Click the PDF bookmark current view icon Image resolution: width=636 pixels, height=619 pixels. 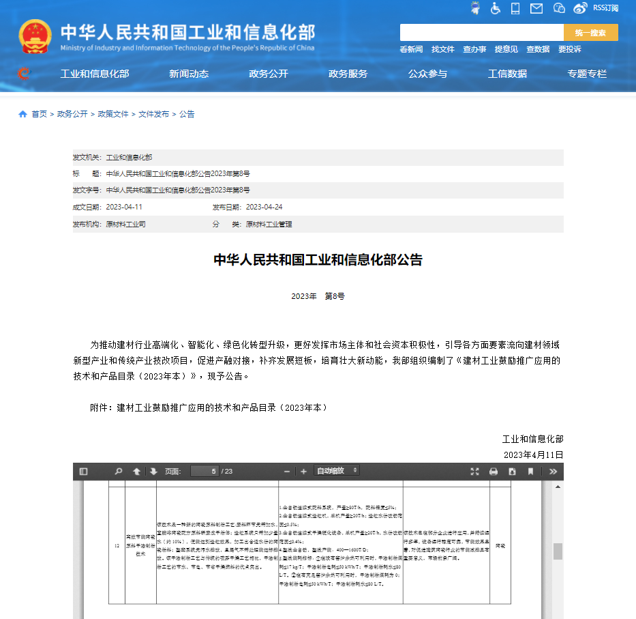click(530, 471)
